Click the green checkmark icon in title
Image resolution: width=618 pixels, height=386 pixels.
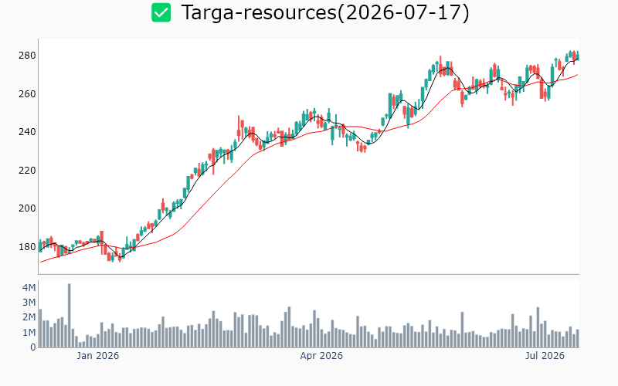click(161, 12)
